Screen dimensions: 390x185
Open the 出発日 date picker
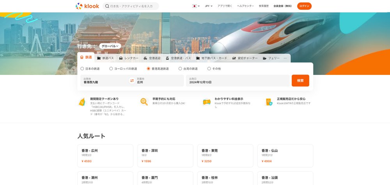pyautogui.click(x=238, y=81)
